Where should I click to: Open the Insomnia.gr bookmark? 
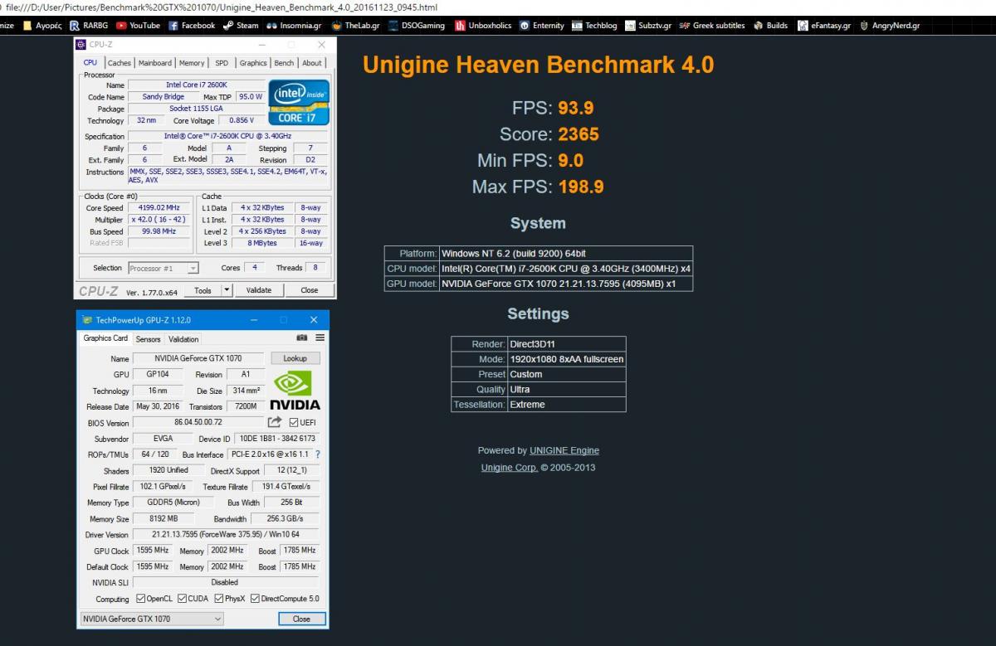pyautogui.click(x=295, y=26)
